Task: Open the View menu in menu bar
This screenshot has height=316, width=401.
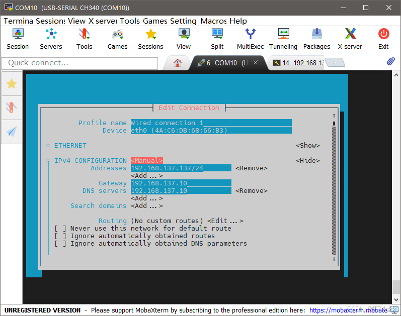Action: [76, 21]
